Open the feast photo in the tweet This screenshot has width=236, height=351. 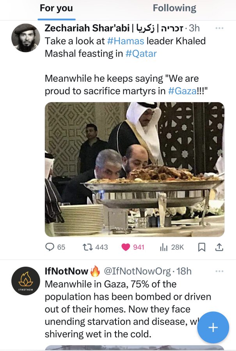[x=134, y=169]
